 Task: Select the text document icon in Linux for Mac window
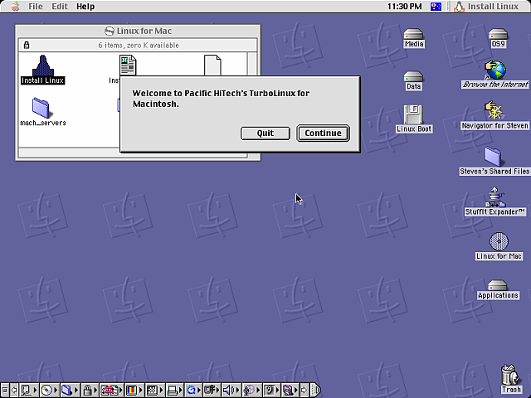point(128,66)
